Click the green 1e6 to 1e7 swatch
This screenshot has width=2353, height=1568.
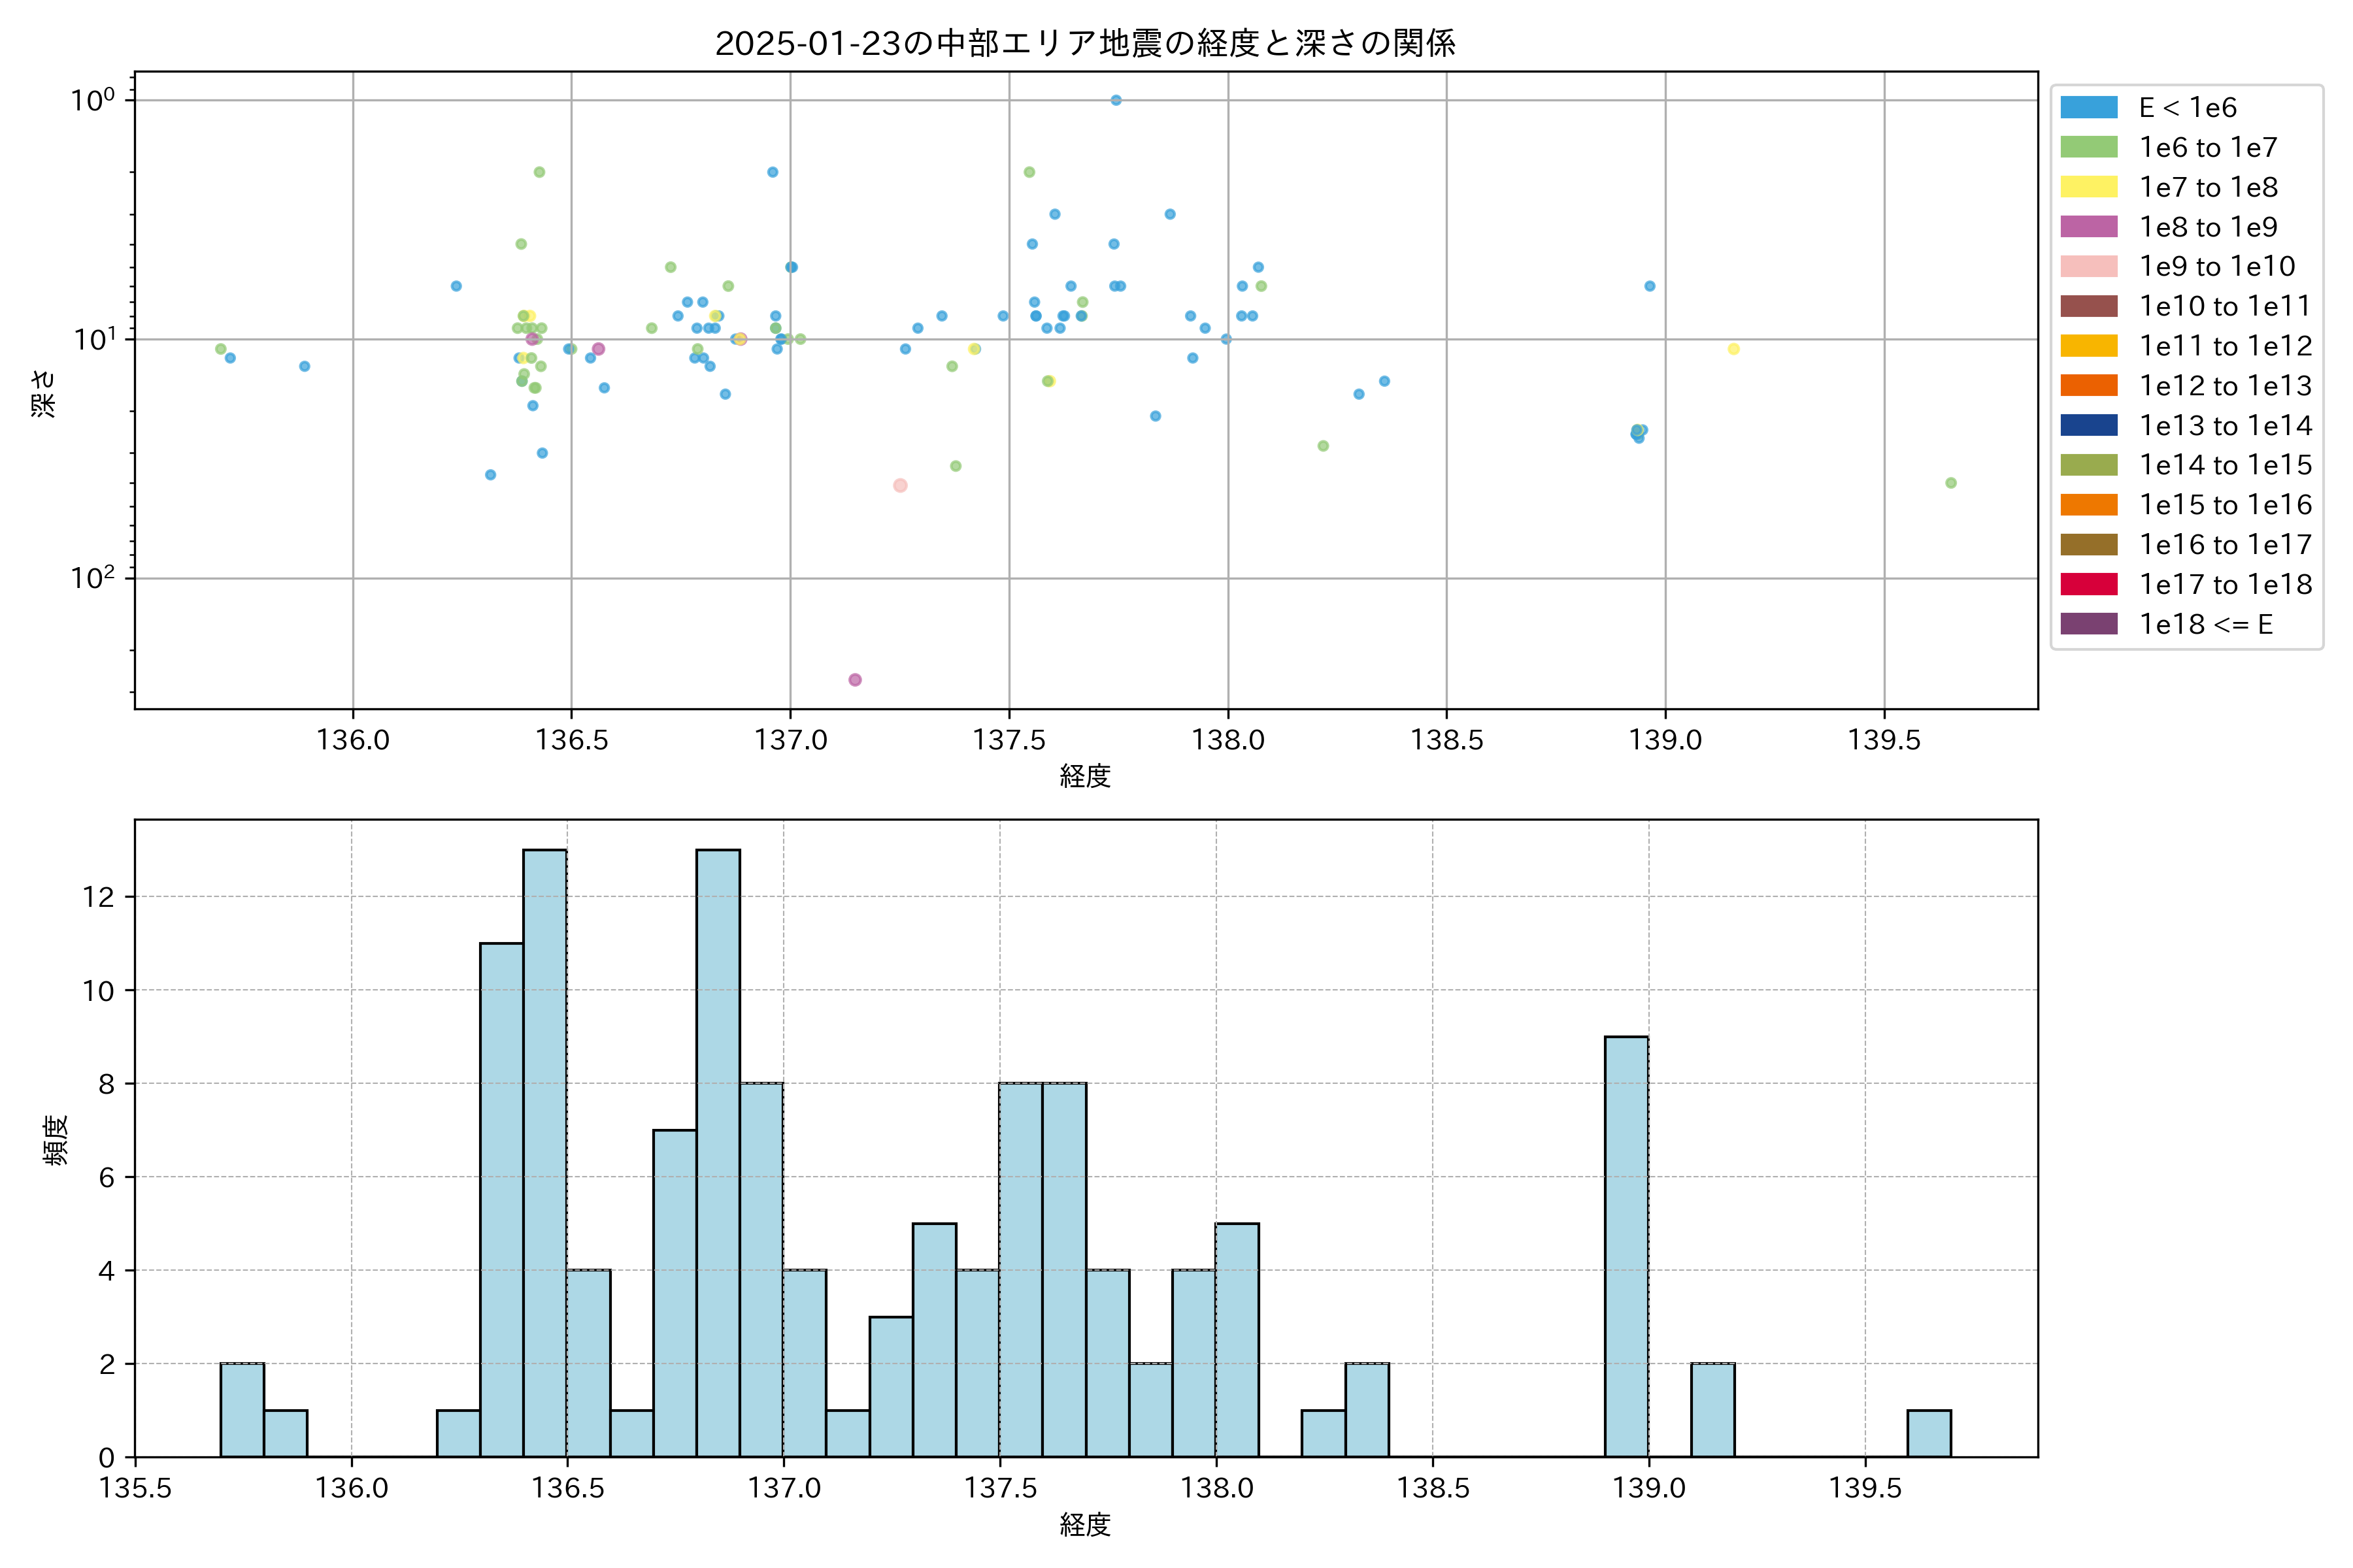(2089, 147)
